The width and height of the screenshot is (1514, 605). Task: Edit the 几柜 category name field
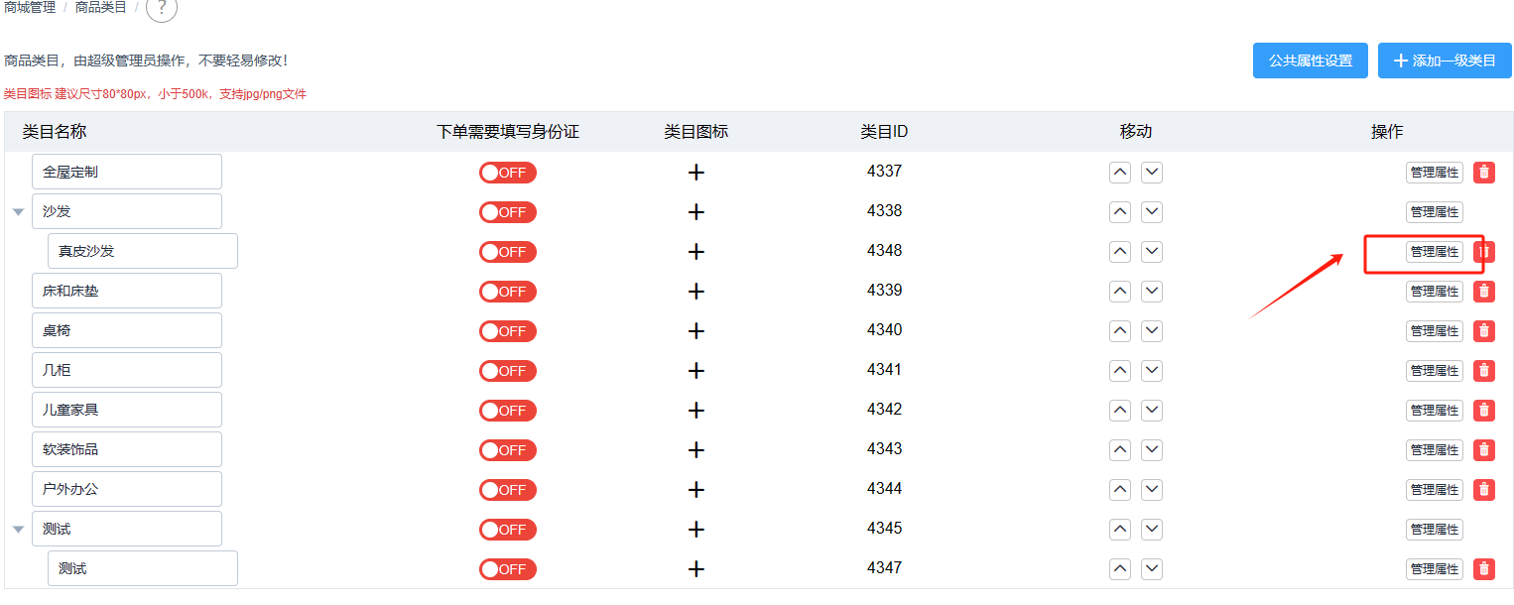click(x=127, y=370)
